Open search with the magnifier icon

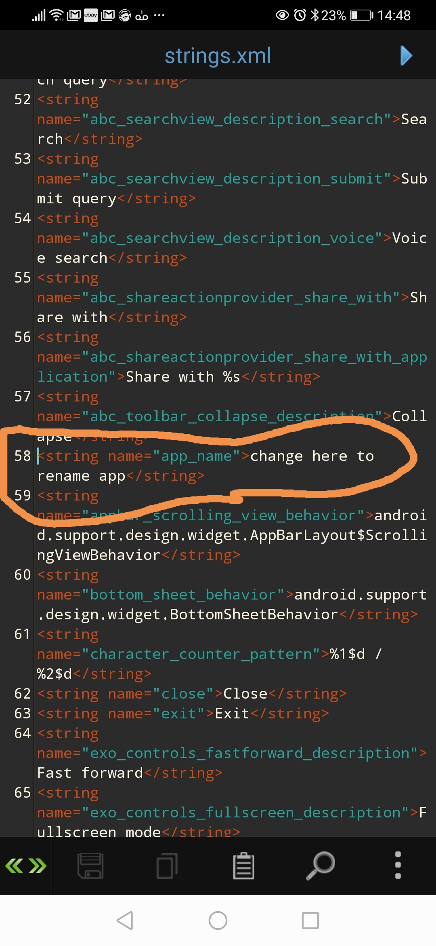point(321,865)
